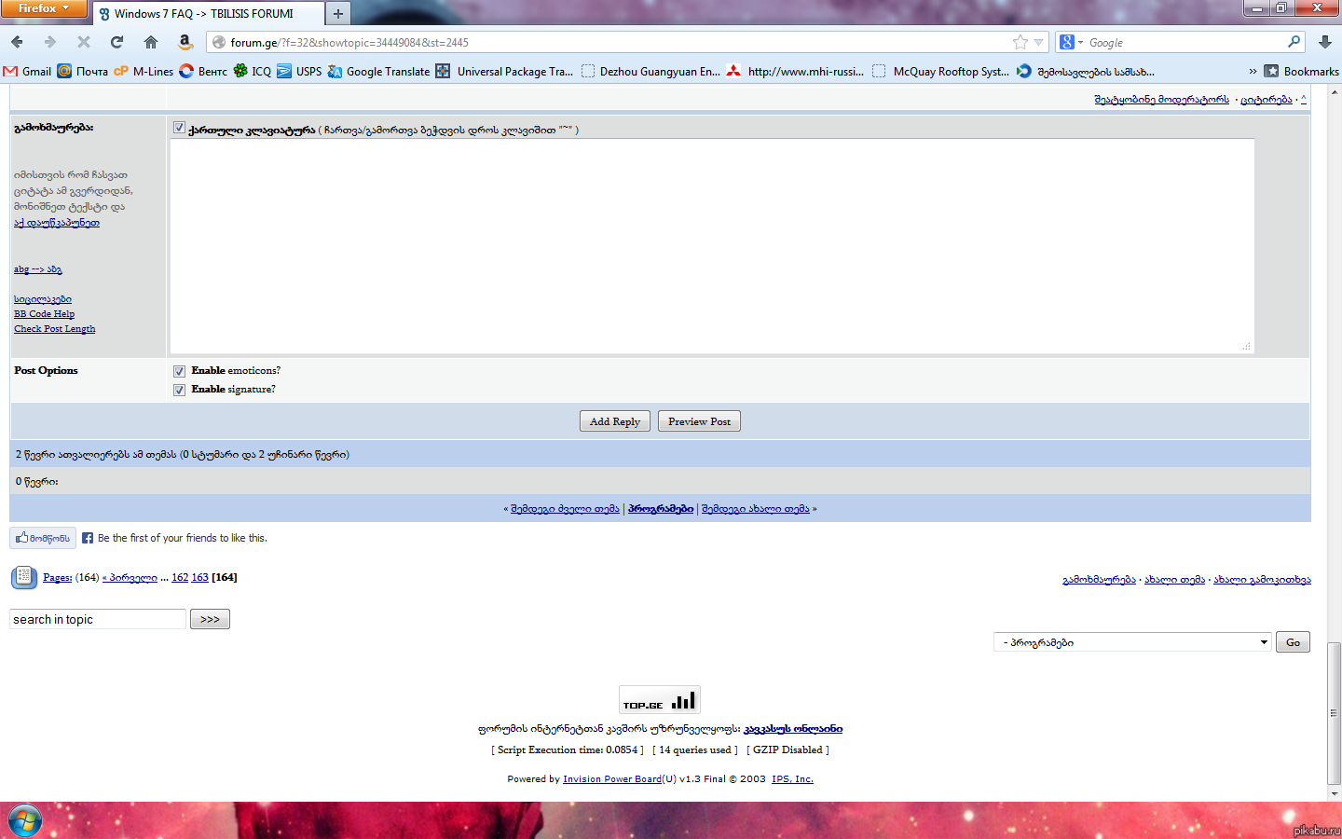Click inside the reply message text area
This screenshot has width=1342, height=839.
712,246
